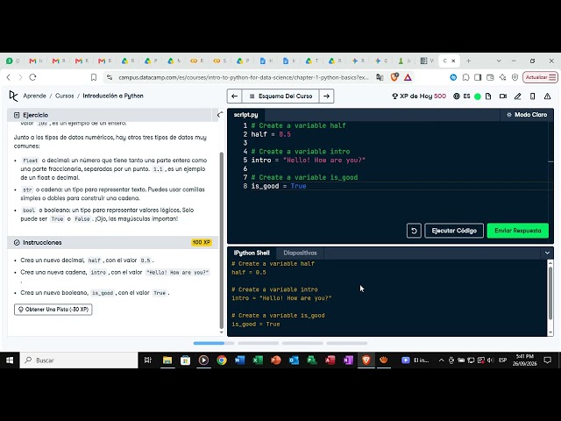Click XP de Hoy trophy indicator
Viewport: 561px width, 421px height.
(419, 96)
